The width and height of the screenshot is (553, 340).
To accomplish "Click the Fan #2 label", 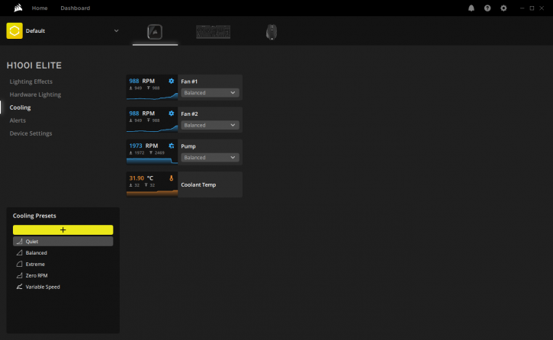I will tap(189, 114).
